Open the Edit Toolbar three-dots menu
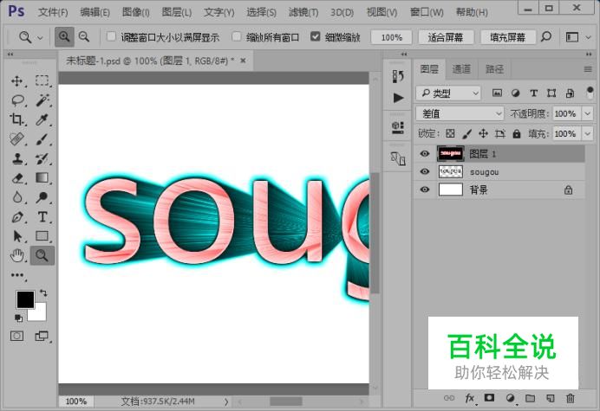Viewport: 600px width, 411px height. (17, 275)
